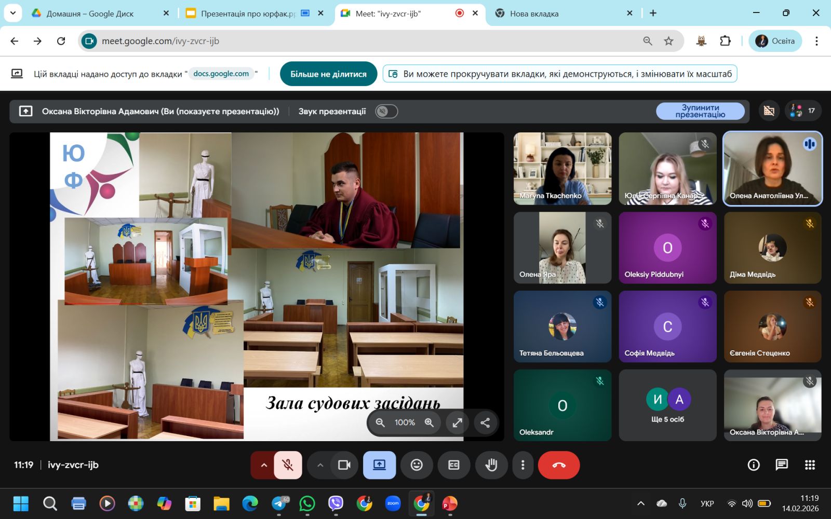
Task: Open the emoji reactions picker
Action: pyautogui.click(x=417, y=465)
